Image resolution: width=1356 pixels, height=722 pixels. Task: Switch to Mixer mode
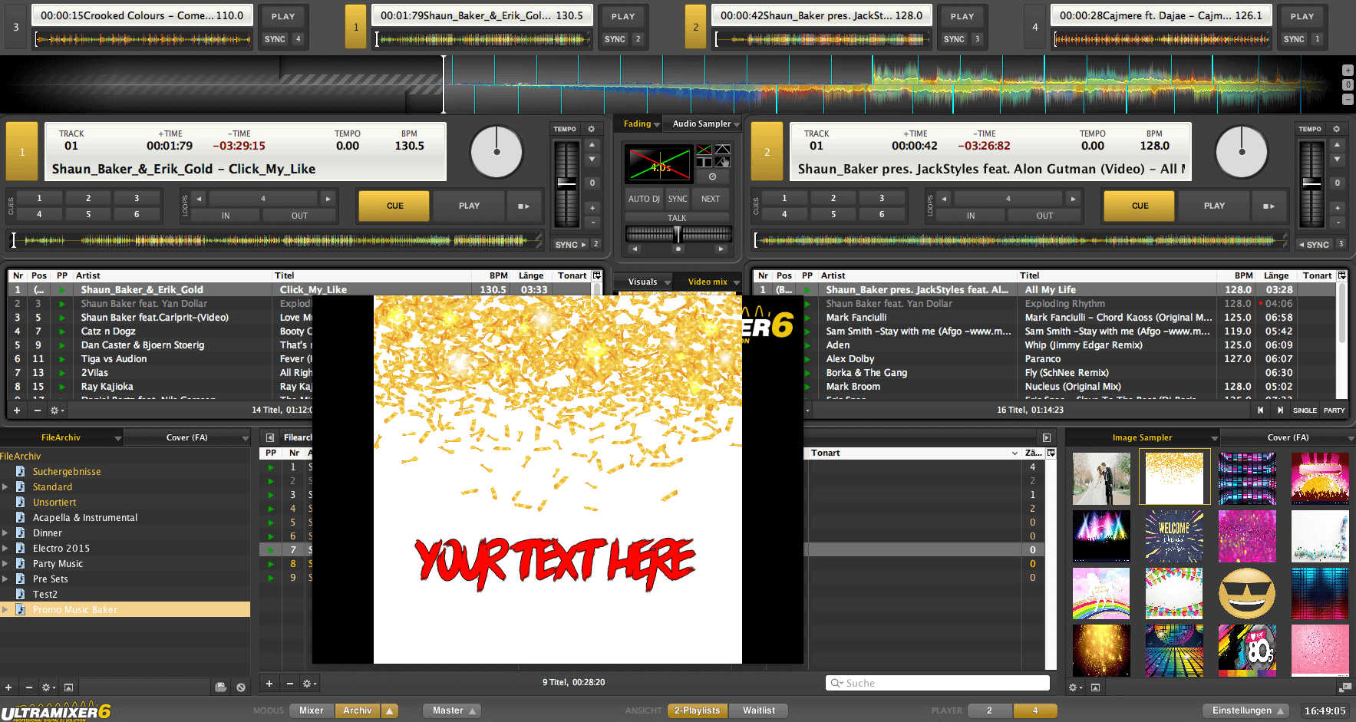point(311,710)
